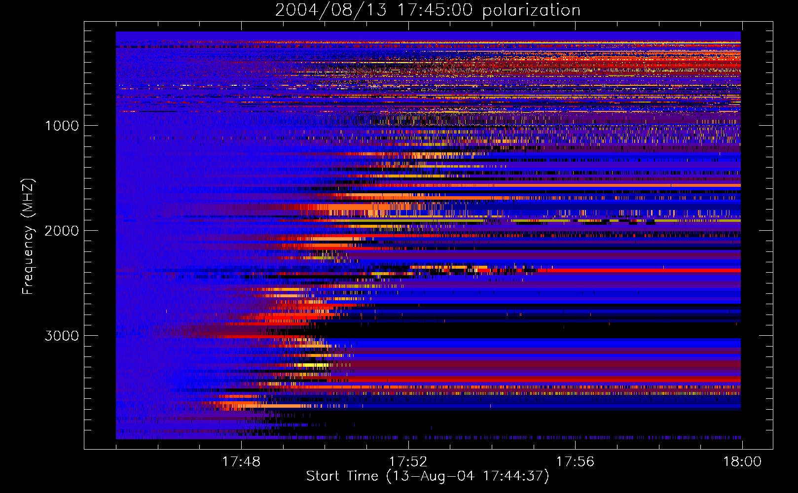Click the 17:52 time axis label

pos(408,462)
